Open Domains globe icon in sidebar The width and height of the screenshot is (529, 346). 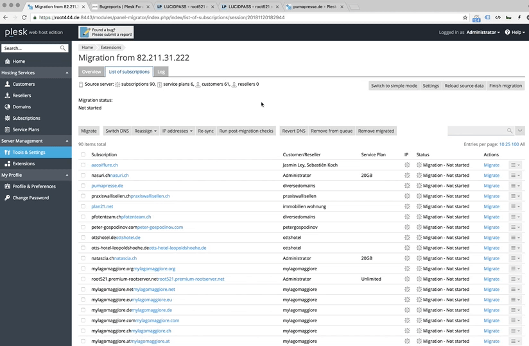(7, 107)
